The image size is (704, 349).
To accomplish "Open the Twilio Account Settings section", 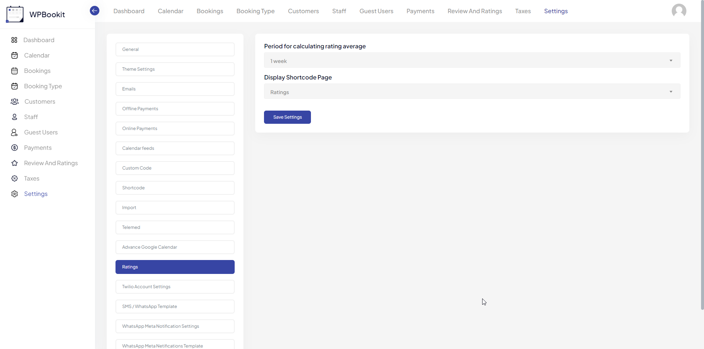I will coord(175,286).
